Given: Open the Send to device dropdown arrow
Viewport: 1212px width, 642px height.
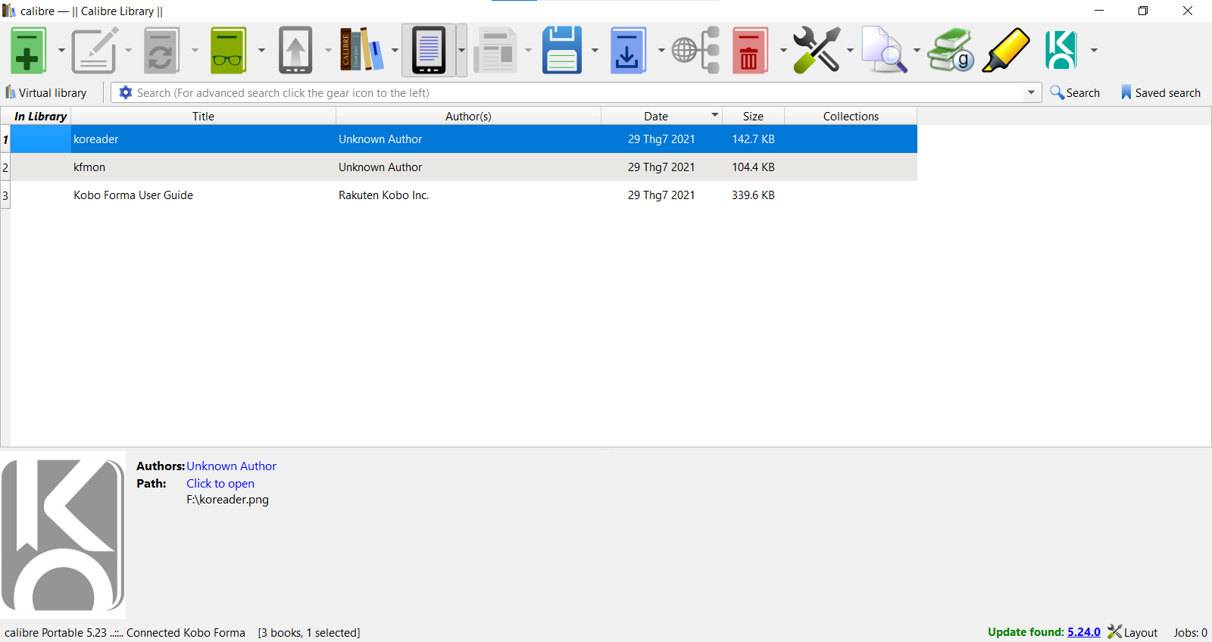Looking at the screenshot, I should click(x=328, y=51).
